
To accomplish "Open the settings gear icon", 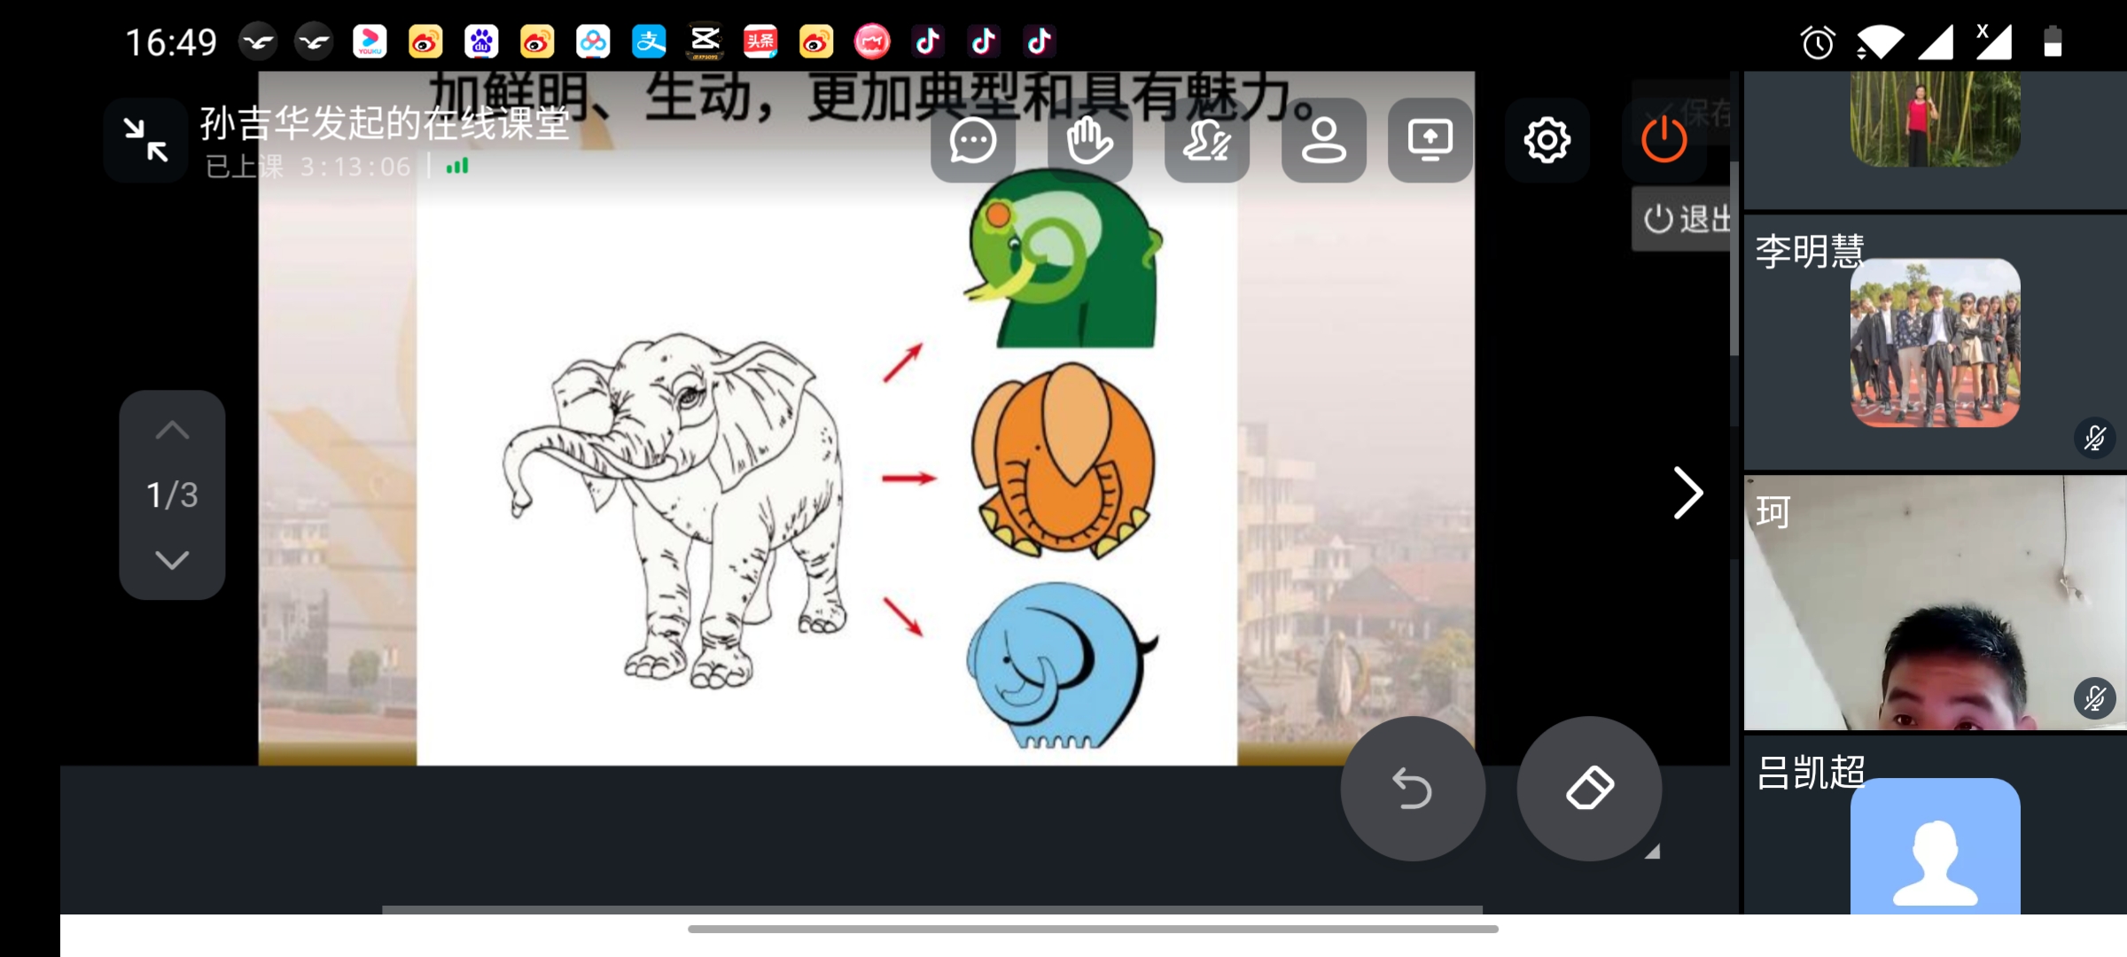I will tap(1547, 141).
